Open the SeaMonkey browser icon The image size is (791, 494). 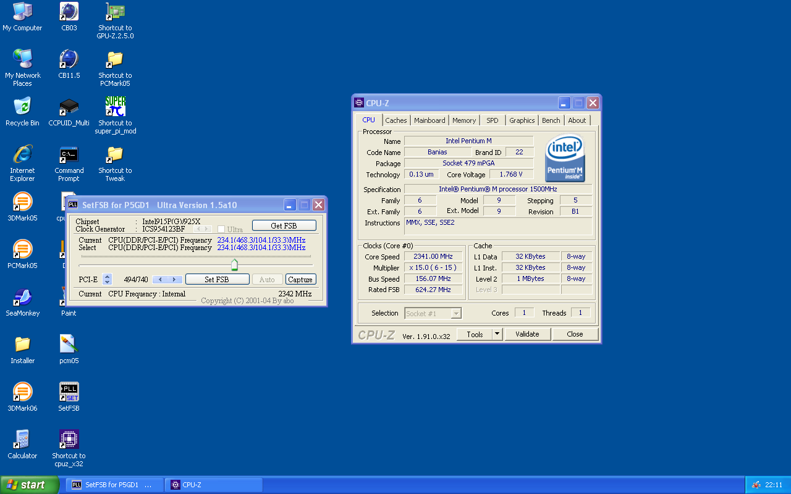click(x=22, y=302)
